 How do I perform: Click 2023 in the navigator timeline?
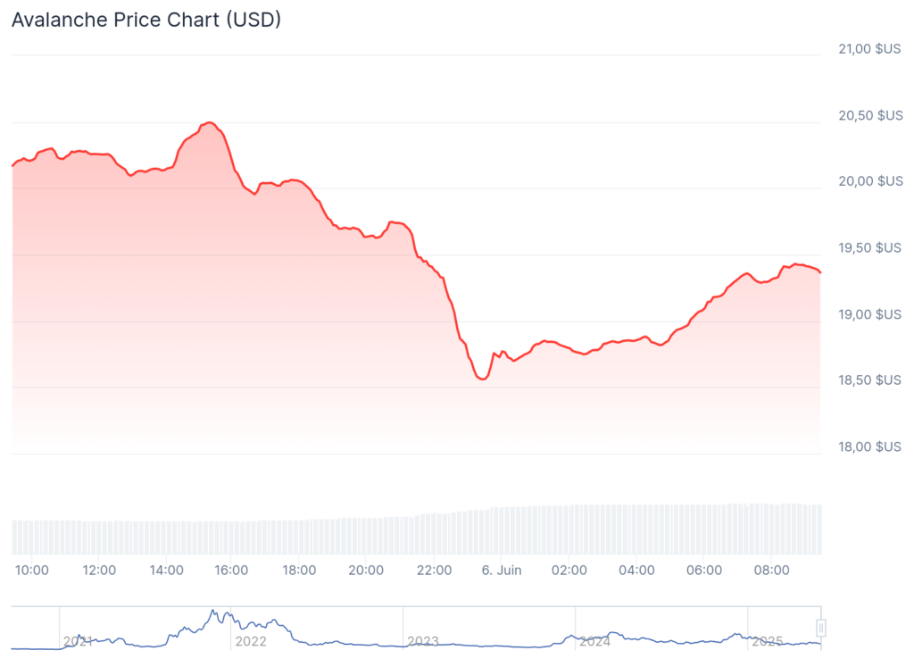point(422,641)
